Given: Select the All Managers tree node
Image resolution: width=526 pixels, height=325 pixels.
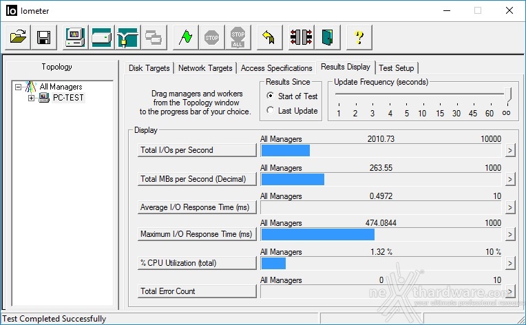Looking at the screenshot, I should click(61, 87).
